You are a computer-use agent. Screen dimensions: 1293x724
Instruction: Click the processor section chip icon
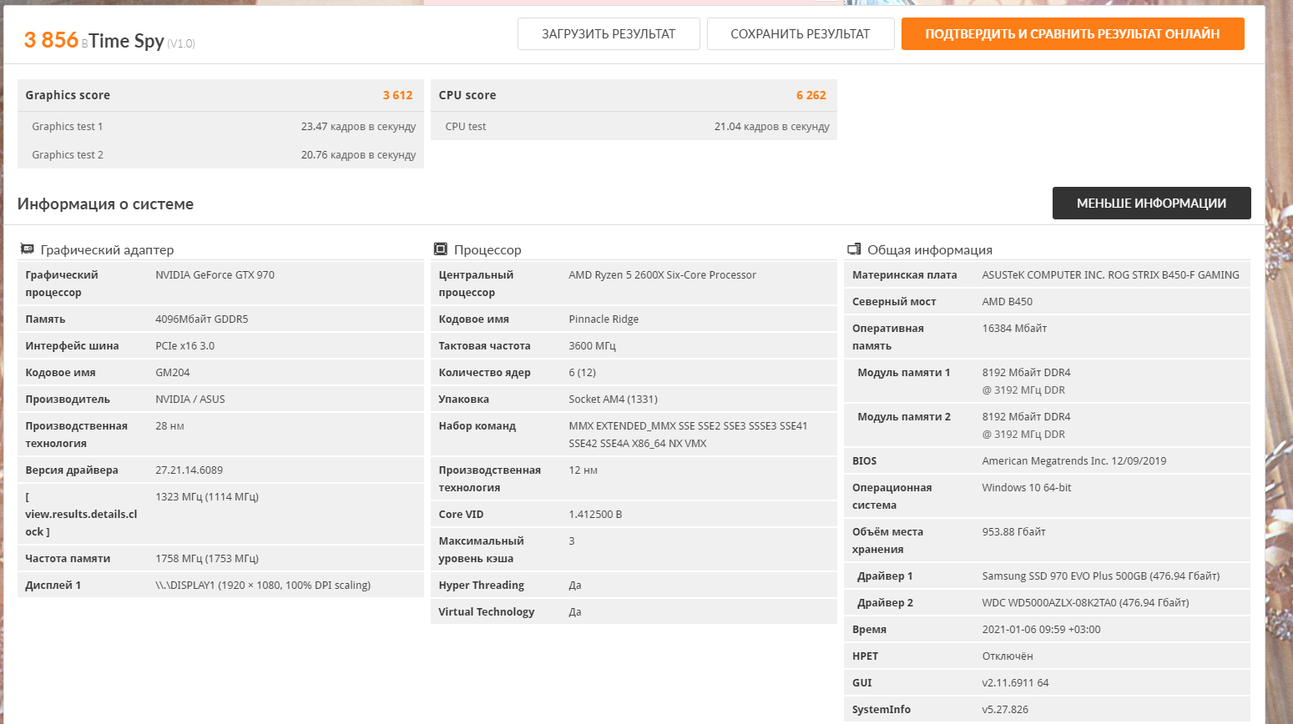click(441, 249)
